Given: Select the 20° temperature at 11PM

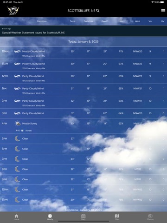Looking at the screenshot, I should point(72,200).
